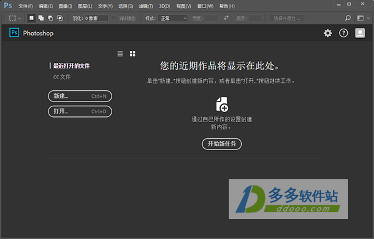Open the 窗口(W) menu
Screen dimensions: 374x239
pyautogui.click(x=205, y=6)
